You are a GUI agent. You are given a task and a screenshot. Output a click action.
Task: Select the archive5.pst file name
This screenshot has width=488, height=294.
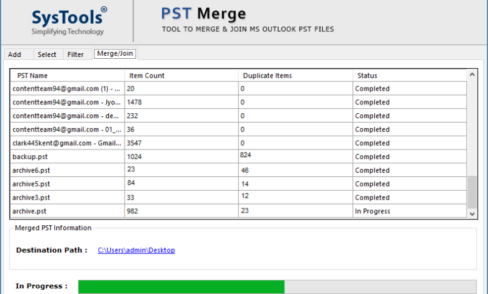(x=31, y=184)
